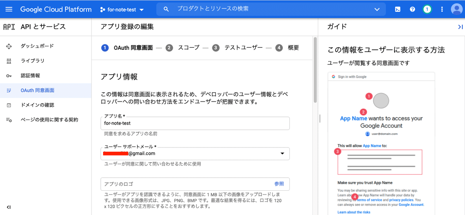Open the hamburger navigation menu
Image resolution: width=465 pixels, height=215 pixels.
[x=9, y=9]
